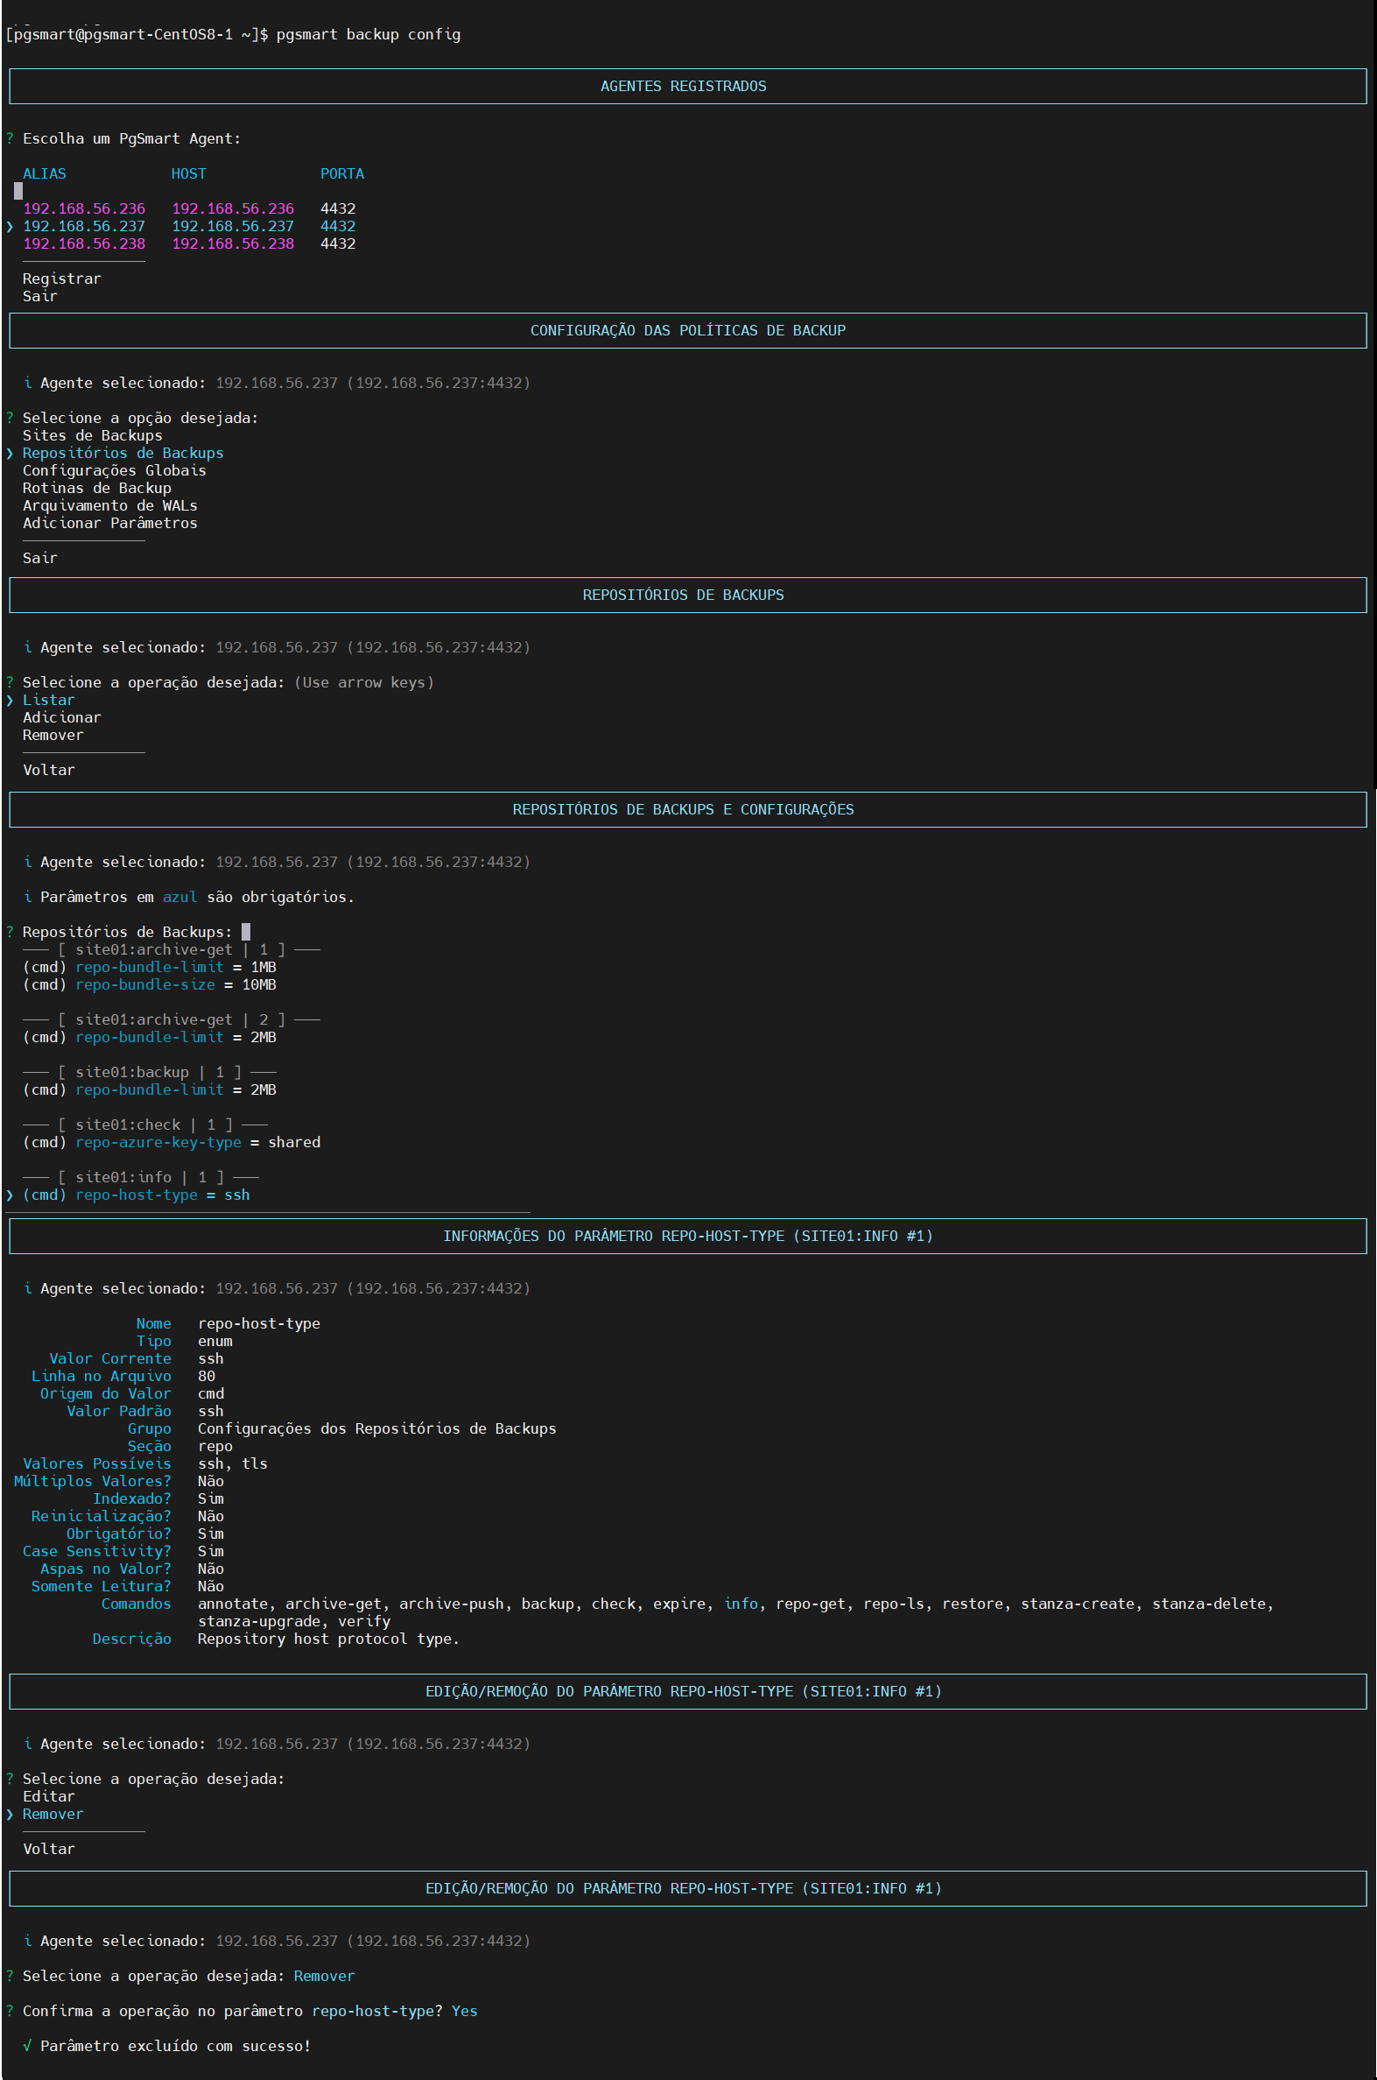This screenshot has height=2080, width=1377.
Task: Select agent alias 192.168.56.238
Action: 84,243
